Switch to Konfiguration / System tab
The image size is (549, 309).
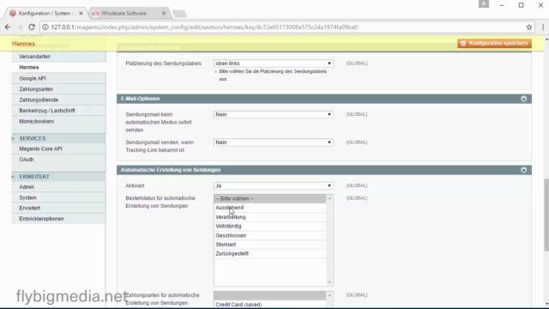45,14
